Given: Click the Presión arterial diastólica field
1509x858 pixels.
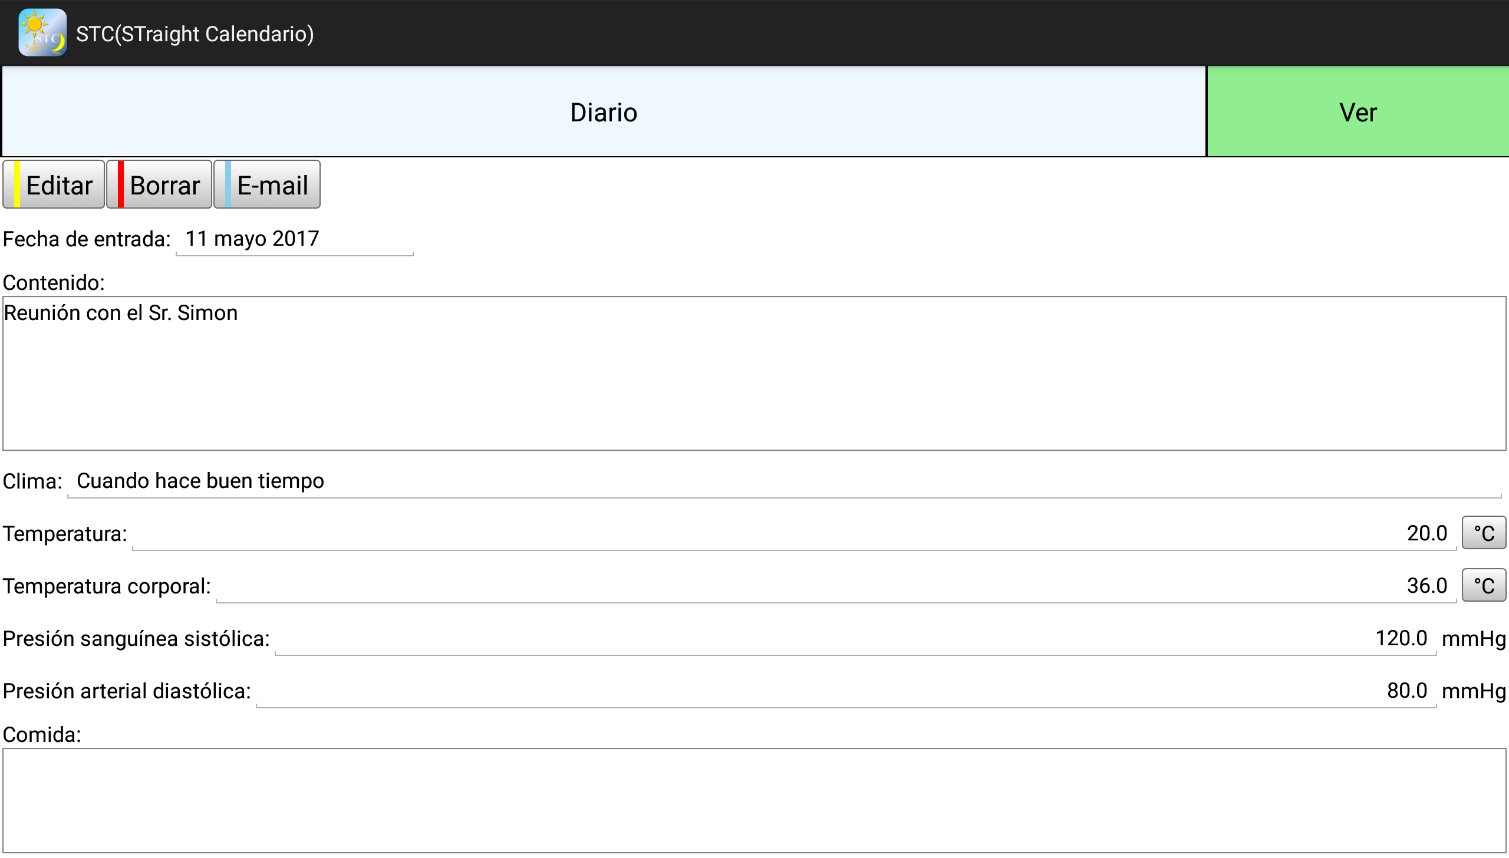Looking at the screenshot, I should coord(845,691).
